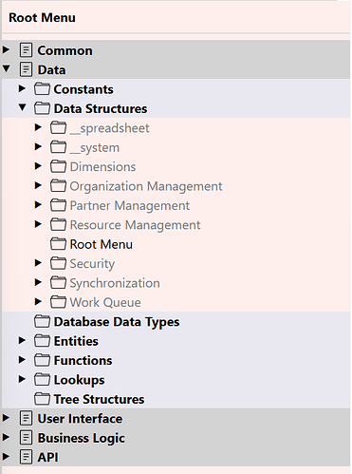This screenshot has height=474, width=352.
Task: Expand the Partner Management arrow
Action: coord(38,204)
